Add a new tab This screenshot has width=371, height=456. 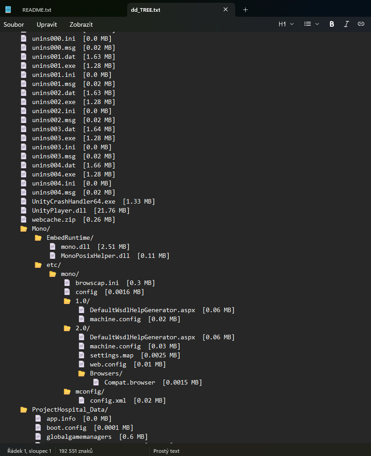245,9
